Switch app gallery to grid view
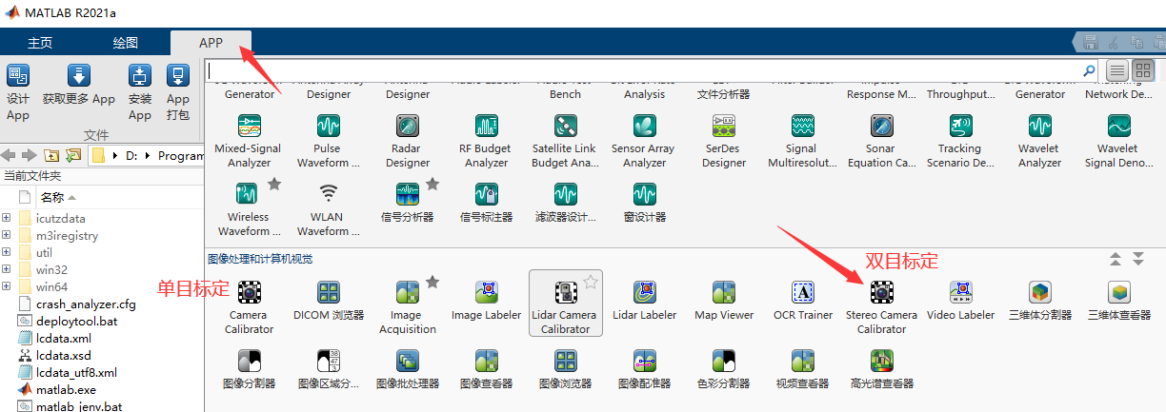The height and width of the screenshot is (412, 1166). pos(1142,70)
